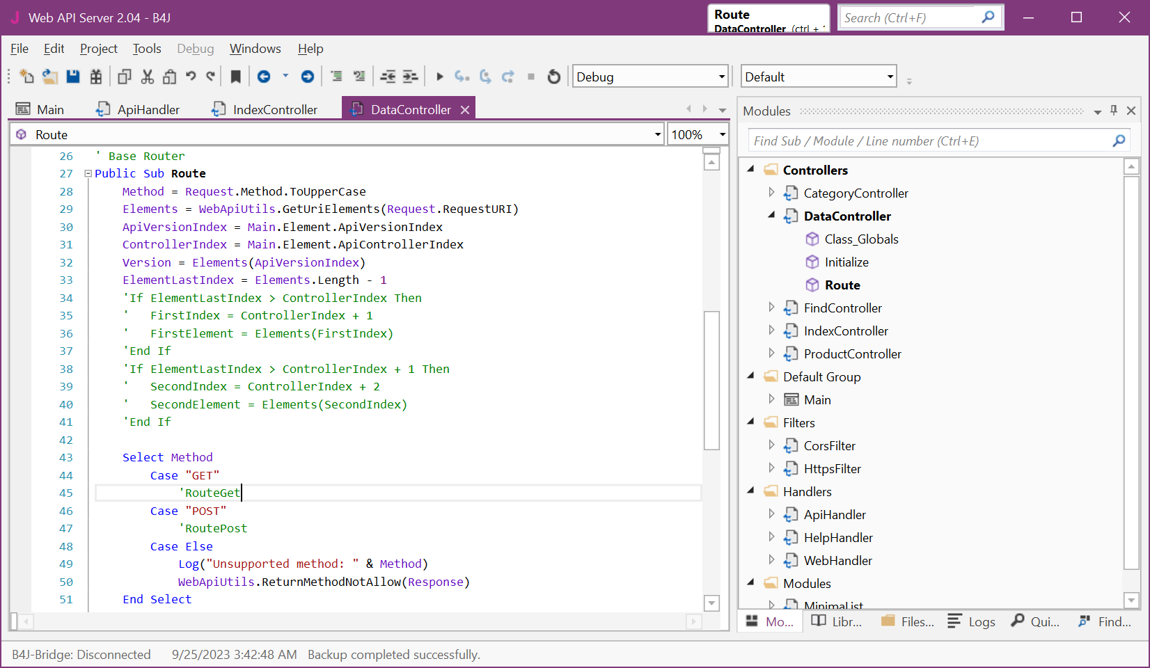Toggle bookmark with the bookmark icon
The image size is (1150, 668).
tap(236, 77)
